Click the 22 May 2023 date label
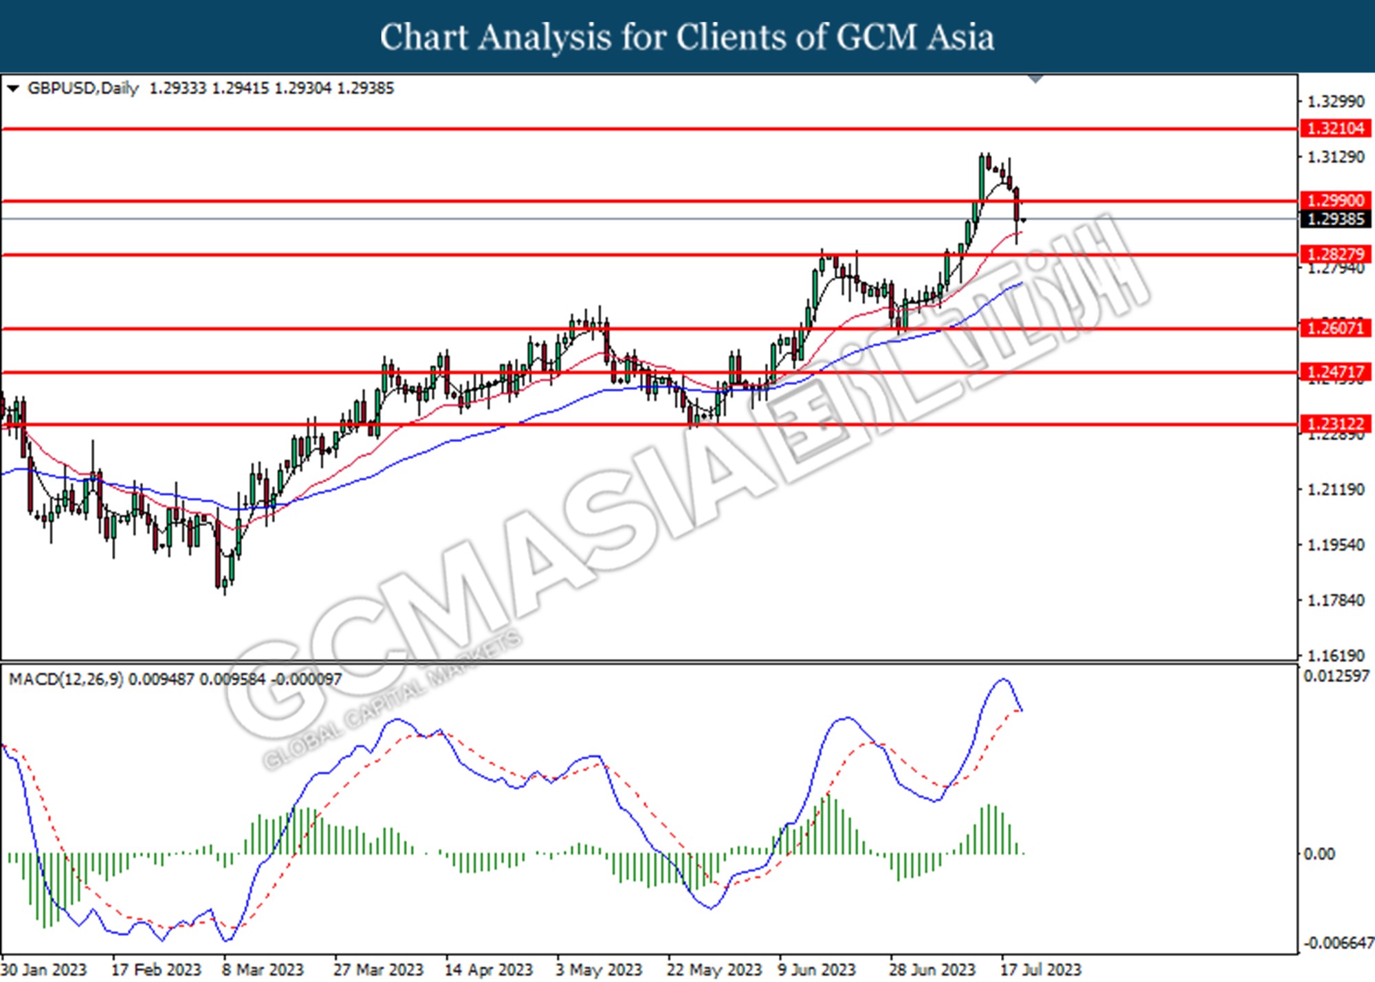The width and height of the screenshot is (1375, 982). pos(715,970)
